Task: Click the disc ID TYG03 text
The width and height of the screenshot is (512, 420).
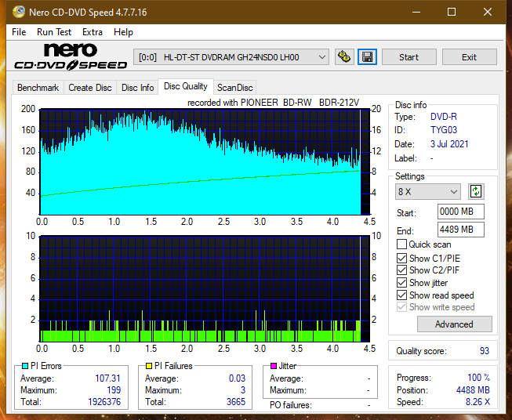Action: coord(444,130)
